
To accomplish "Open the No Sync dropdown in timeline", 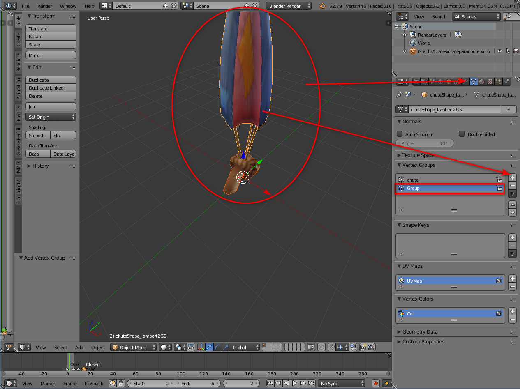I will click(342, 383).
